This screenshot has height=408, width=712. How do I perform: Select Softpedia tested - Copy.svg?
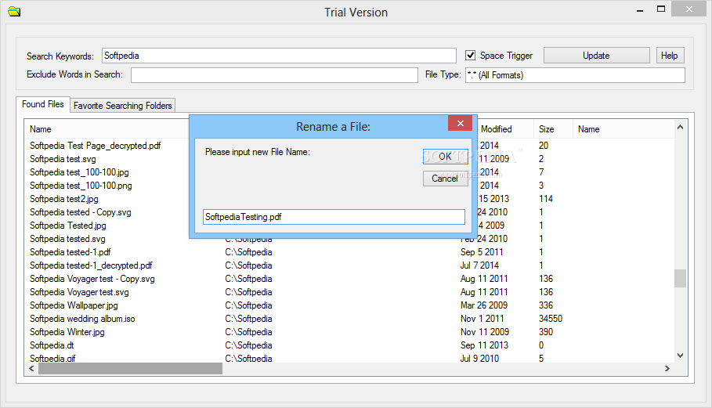[x=81, y=212]
